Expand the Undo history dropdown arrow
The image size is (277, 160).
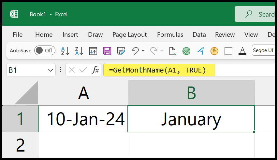[143, 51]
